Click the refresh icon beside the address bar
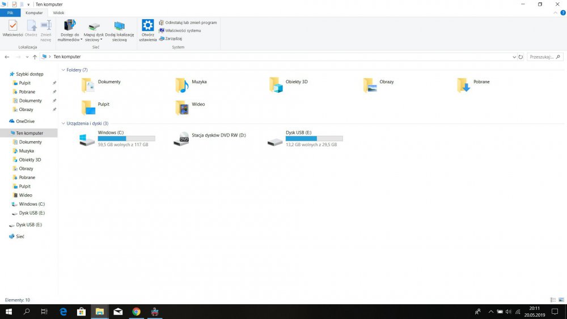This screenshot has height=319, width=567. [x=521, y=57]
